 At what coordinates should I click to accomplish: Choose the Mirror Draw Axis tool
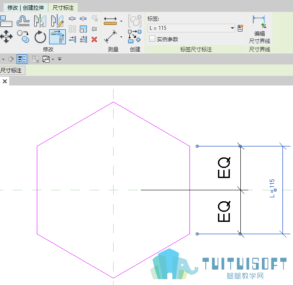click(x=57, y=21)
